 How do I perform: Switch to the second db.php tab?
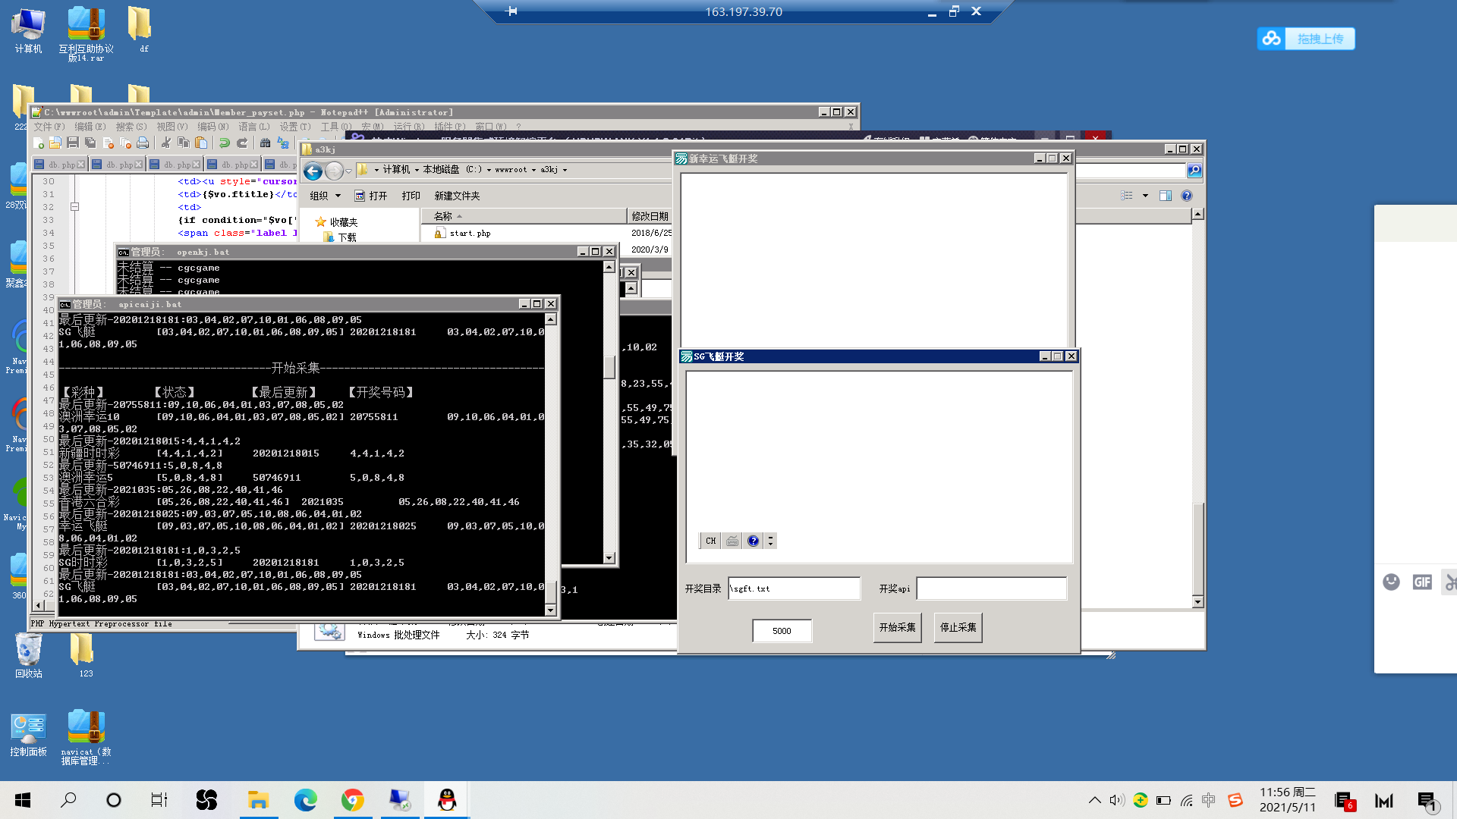(119, 164)
